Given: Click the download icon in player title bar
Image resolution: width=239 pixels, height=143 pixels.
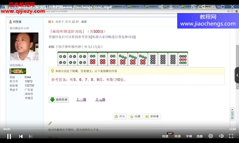Looking at the screenshot, I should [171, 7].
